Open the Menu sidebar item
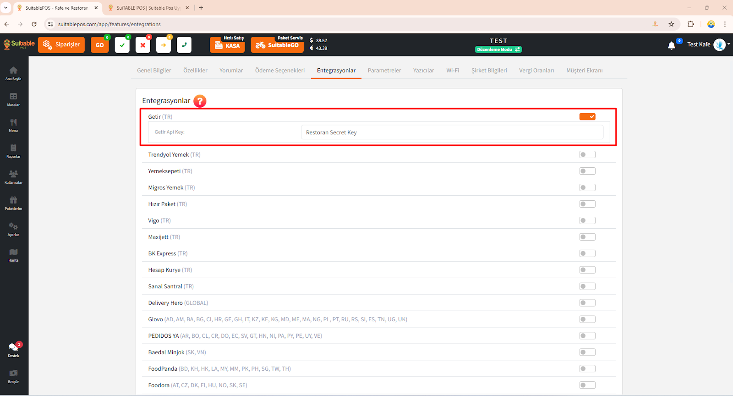Screen dimensions: 733x396 13,125
